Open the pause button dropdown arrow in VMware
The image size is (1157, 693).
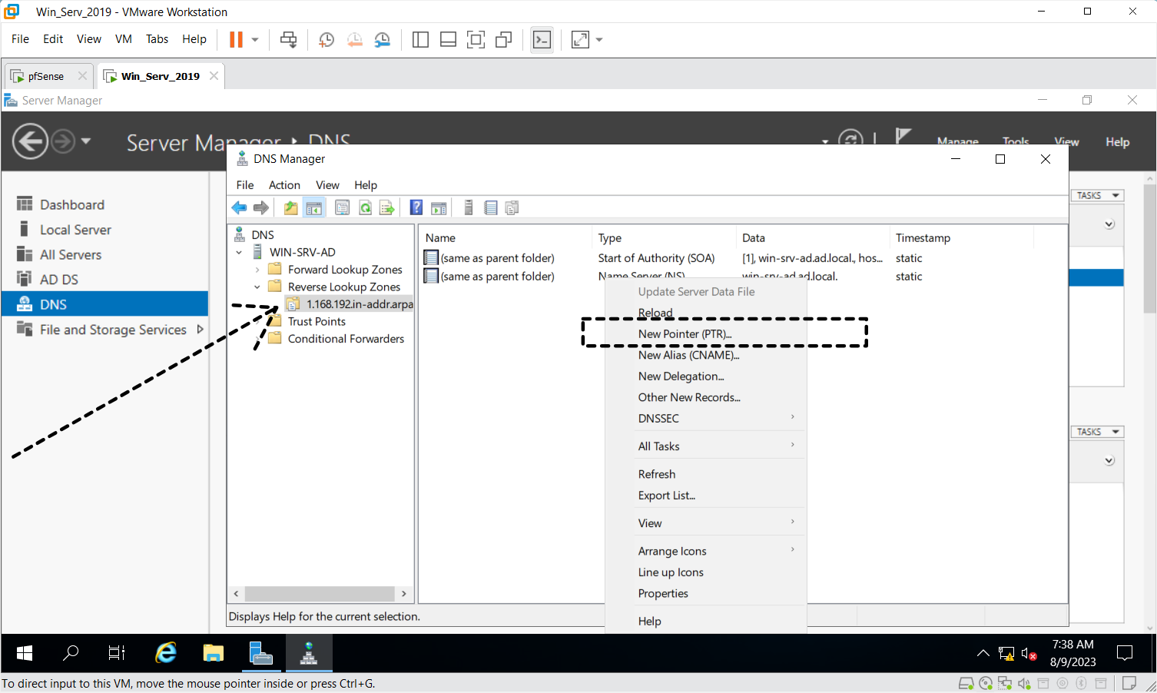pos(255,39)
